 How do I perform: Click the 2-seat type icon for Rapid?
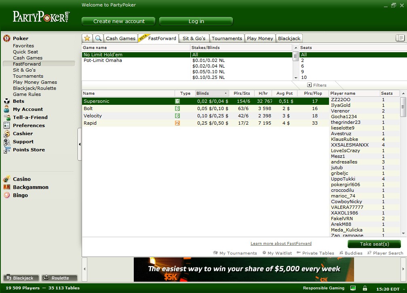(x=177, y=123)
